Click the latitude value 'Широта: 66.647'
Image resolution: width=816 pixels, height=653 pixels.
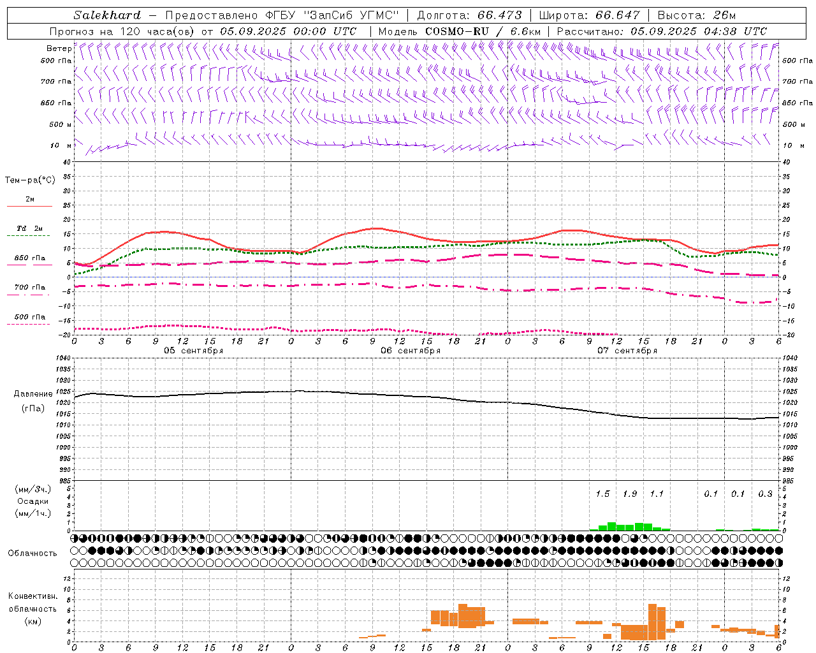pos(590,15)
